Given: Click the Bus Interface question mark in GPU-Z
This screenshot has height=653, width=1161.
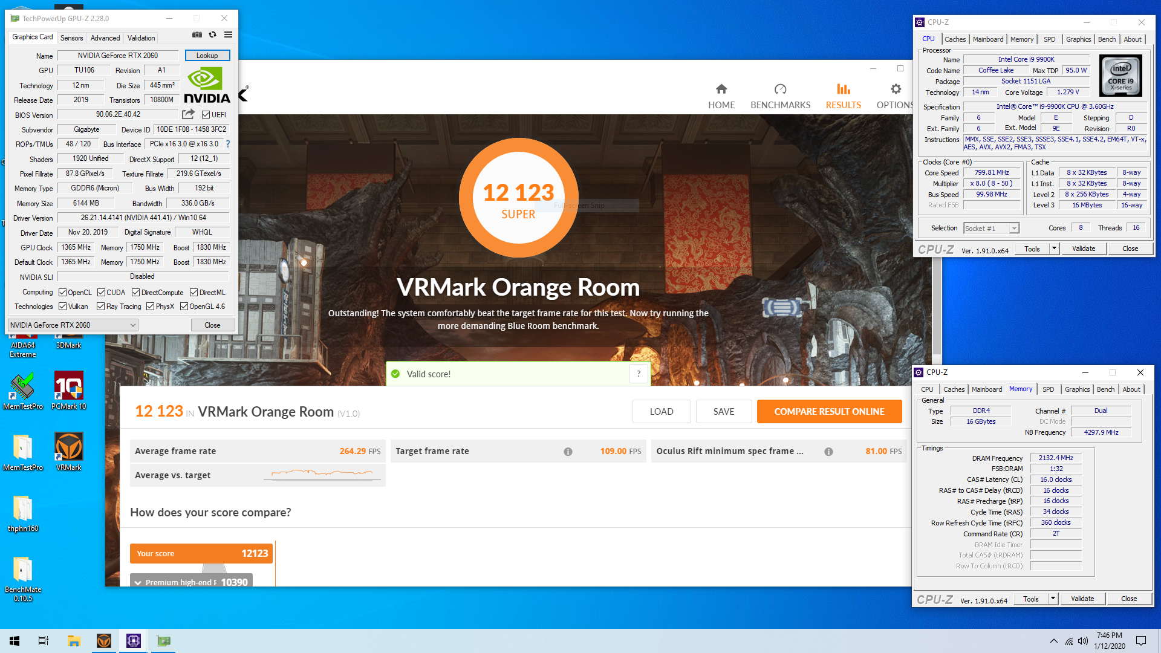Looking at the screenshot, I should [x=228, y=144].
